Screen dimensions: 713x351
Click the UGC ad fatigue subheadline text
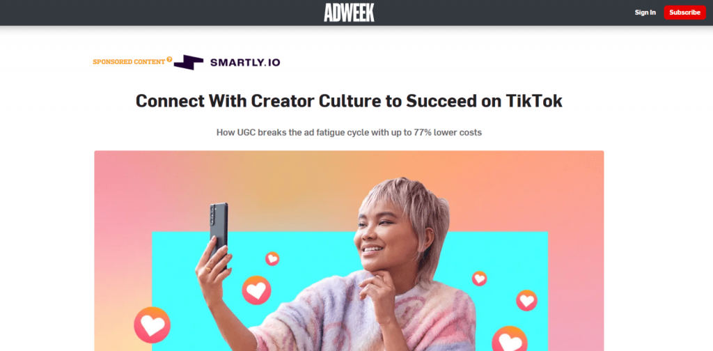pyautogui.click(x=350, y=133)
